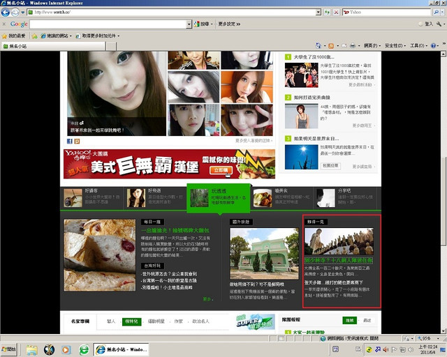
Task: Open the 大學生了沒1000集 article headline
Action: click(x=314, y=57)
